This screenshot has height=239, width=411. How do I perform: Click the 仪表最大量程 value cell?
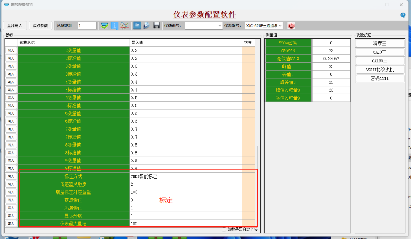coord(186,223)
